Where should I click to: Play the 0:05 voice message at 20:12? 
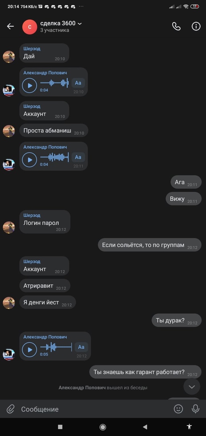29,350
